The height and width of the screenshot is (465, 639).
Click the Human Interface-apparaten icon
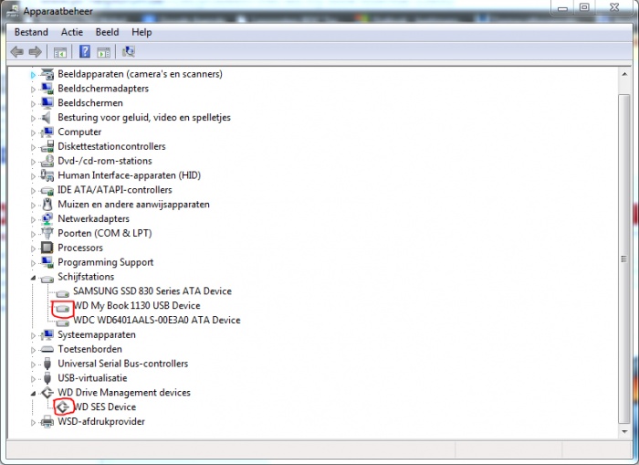pos(47,175)
